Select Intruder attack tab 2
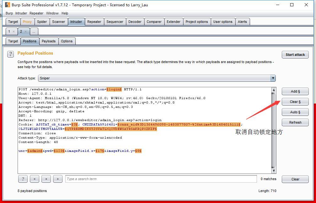 pyautogui.click(x=21, y=32)
